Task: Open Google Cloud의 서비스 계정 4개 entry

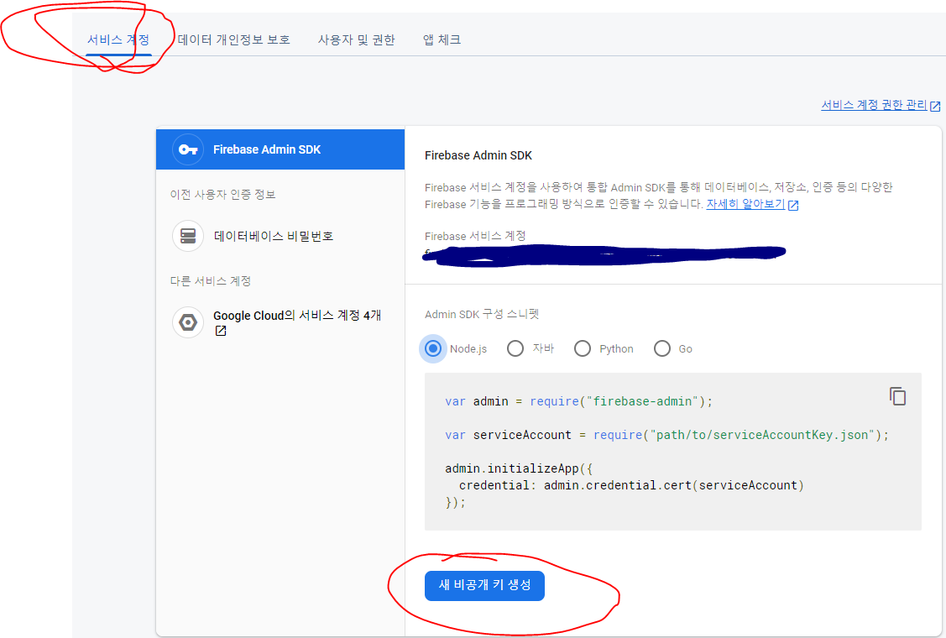Action: pyautogui.click(x=297, y=316)
